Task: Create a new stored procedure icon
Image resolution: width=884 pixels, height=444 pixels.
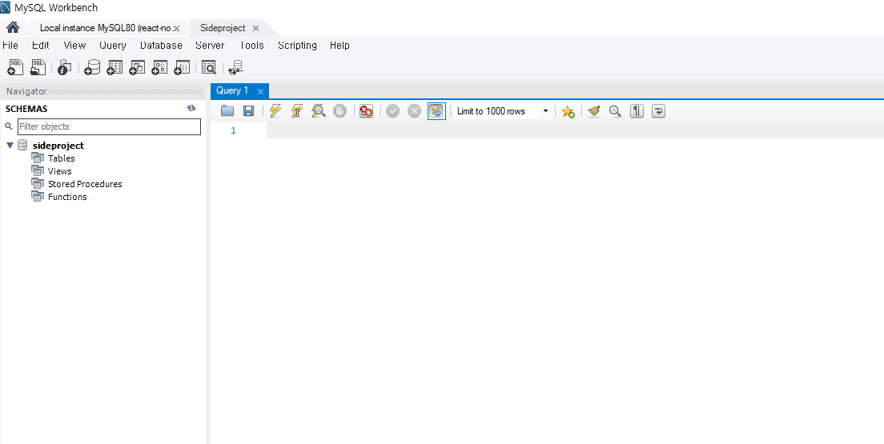Action: point(159,68)
